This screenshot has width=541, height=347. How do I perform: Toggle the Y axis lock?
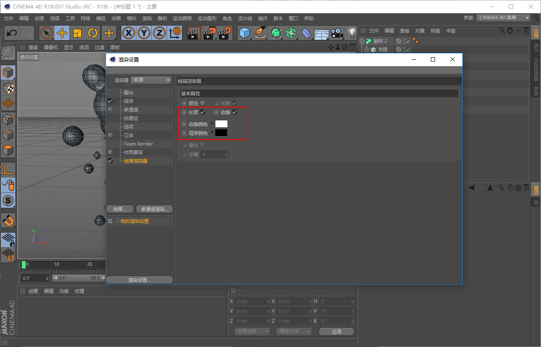point(144,33)
